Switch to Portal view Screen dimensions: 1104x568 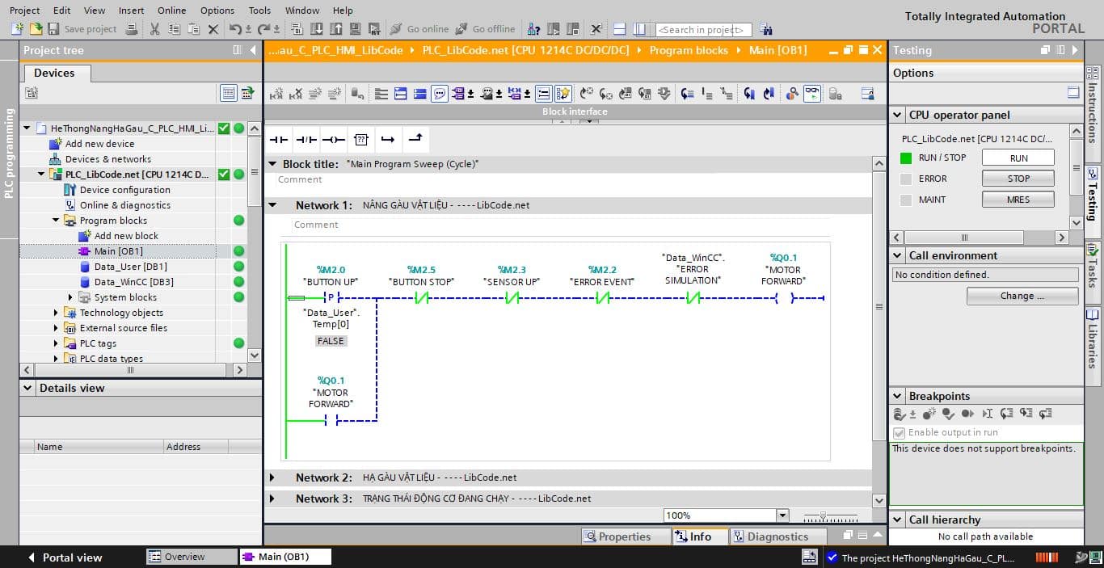pos(65,557)
